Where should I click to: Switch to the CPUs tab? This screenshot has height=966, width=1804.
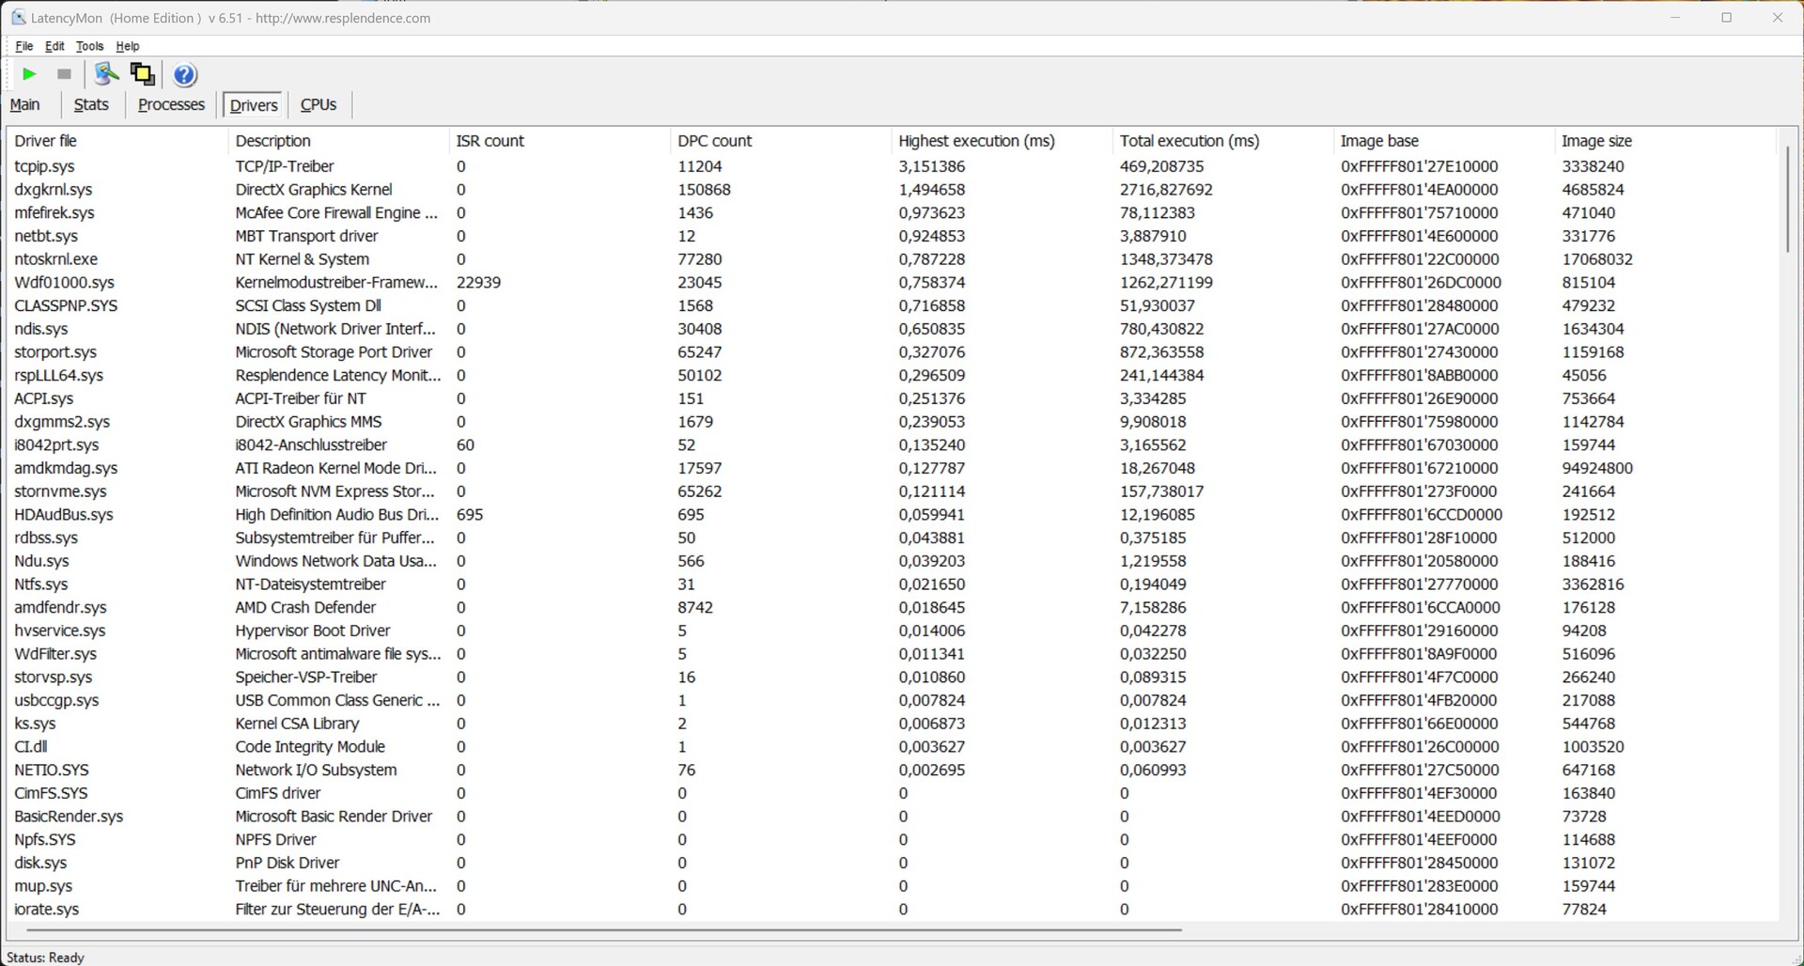[x=318, y=104]
